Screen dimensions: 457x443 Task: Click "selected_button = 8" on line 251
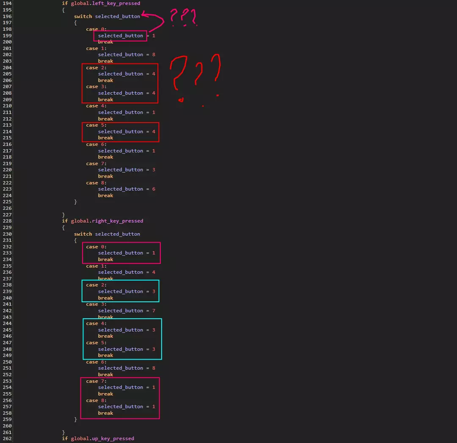127,368
